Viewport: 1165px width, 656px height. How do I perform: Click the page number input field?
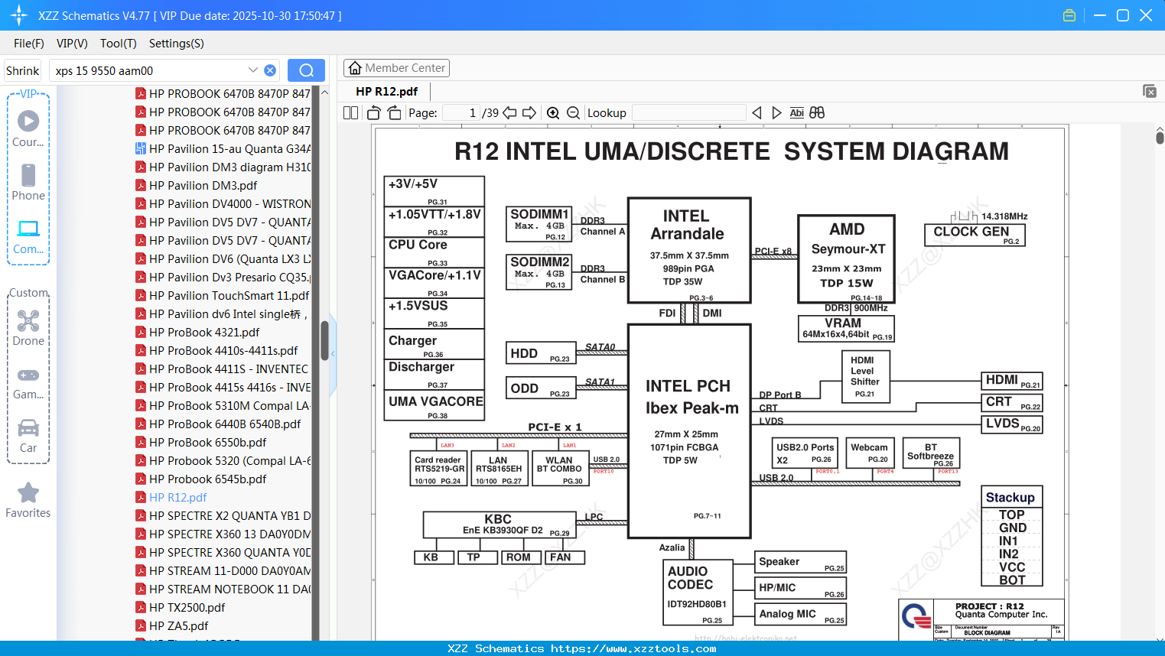[x=461, y=112]
